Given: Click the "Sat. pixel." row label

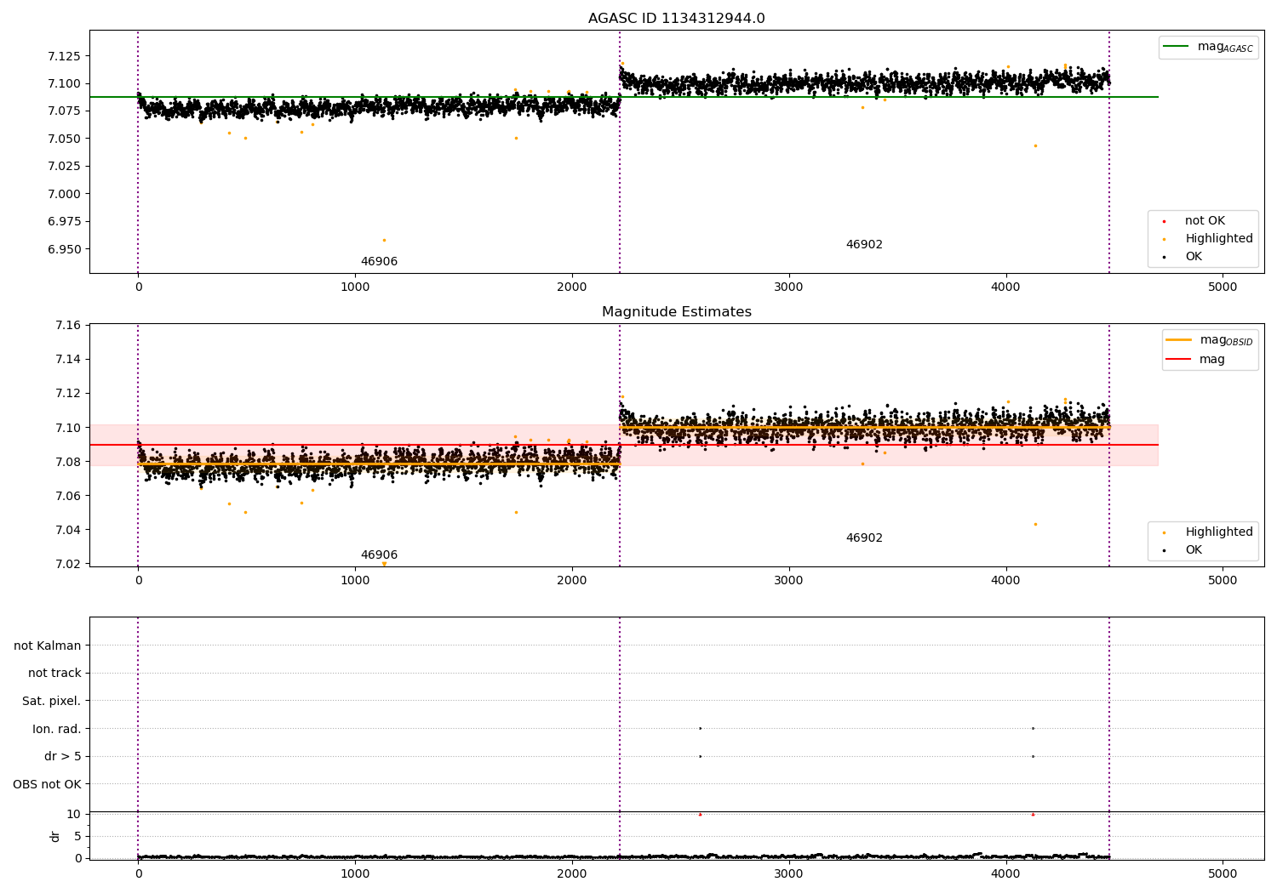Looking at the screenshot, I should [52, 701].
